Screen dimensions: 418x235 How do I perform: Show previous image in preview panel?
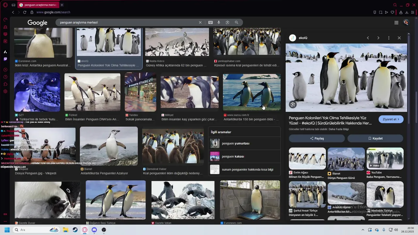368,38
